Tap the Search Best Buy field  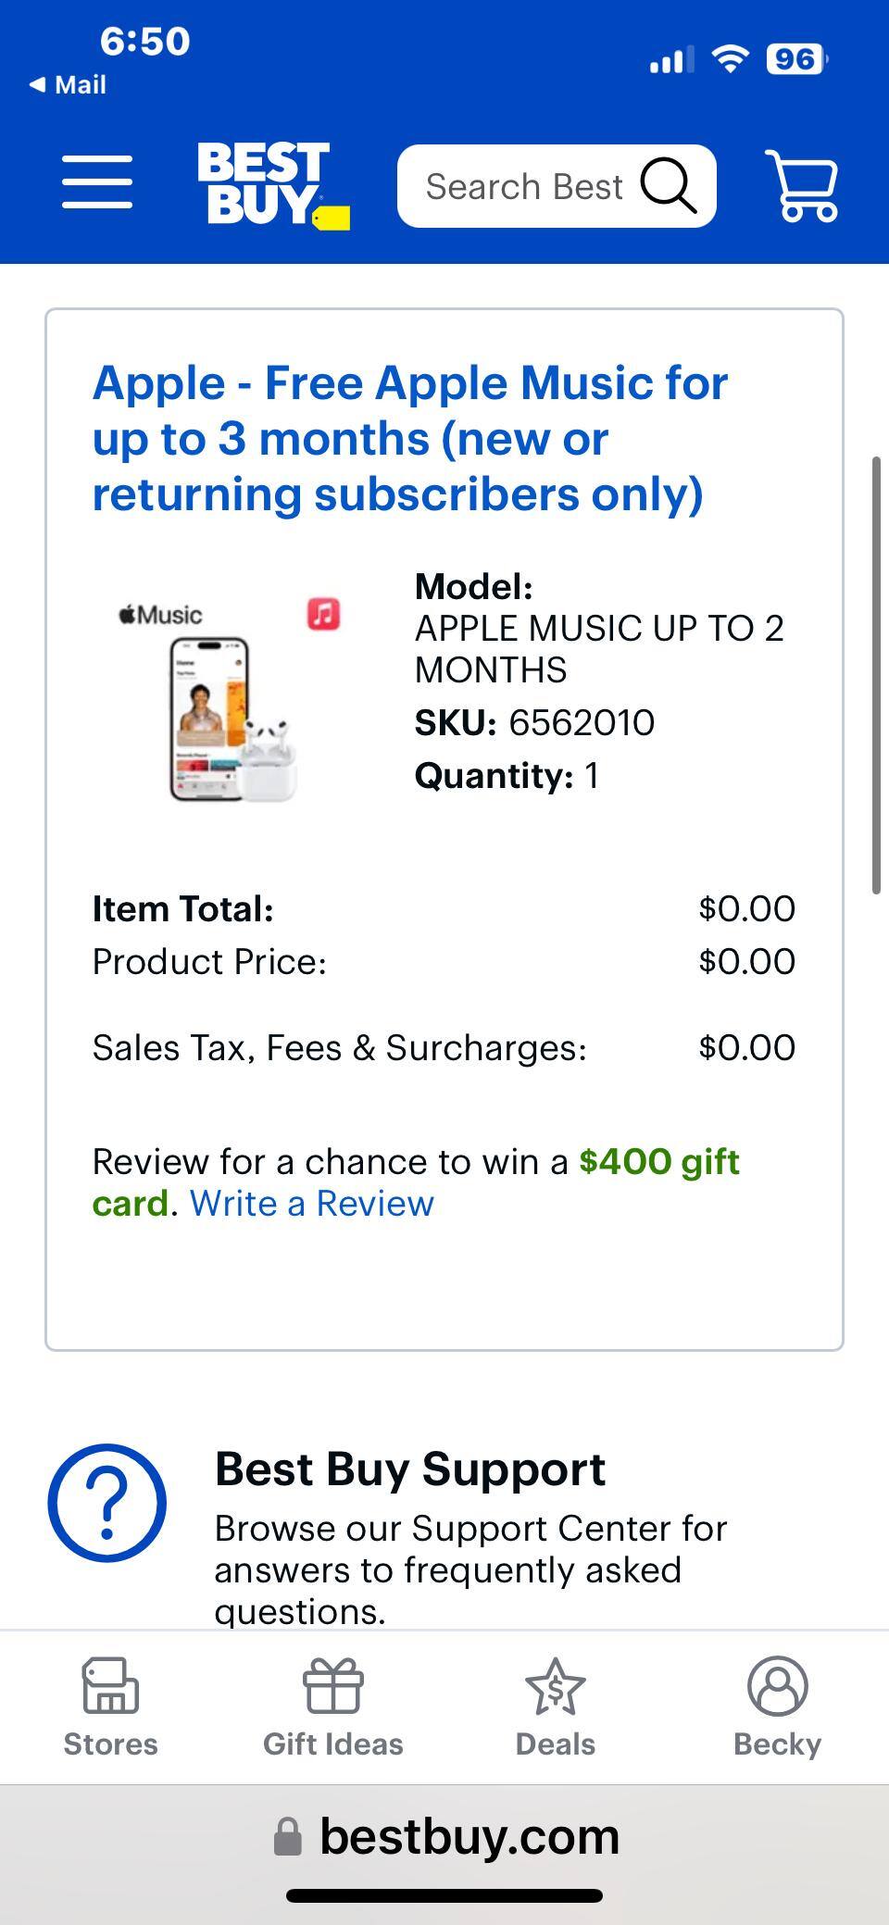pos(524,187)
